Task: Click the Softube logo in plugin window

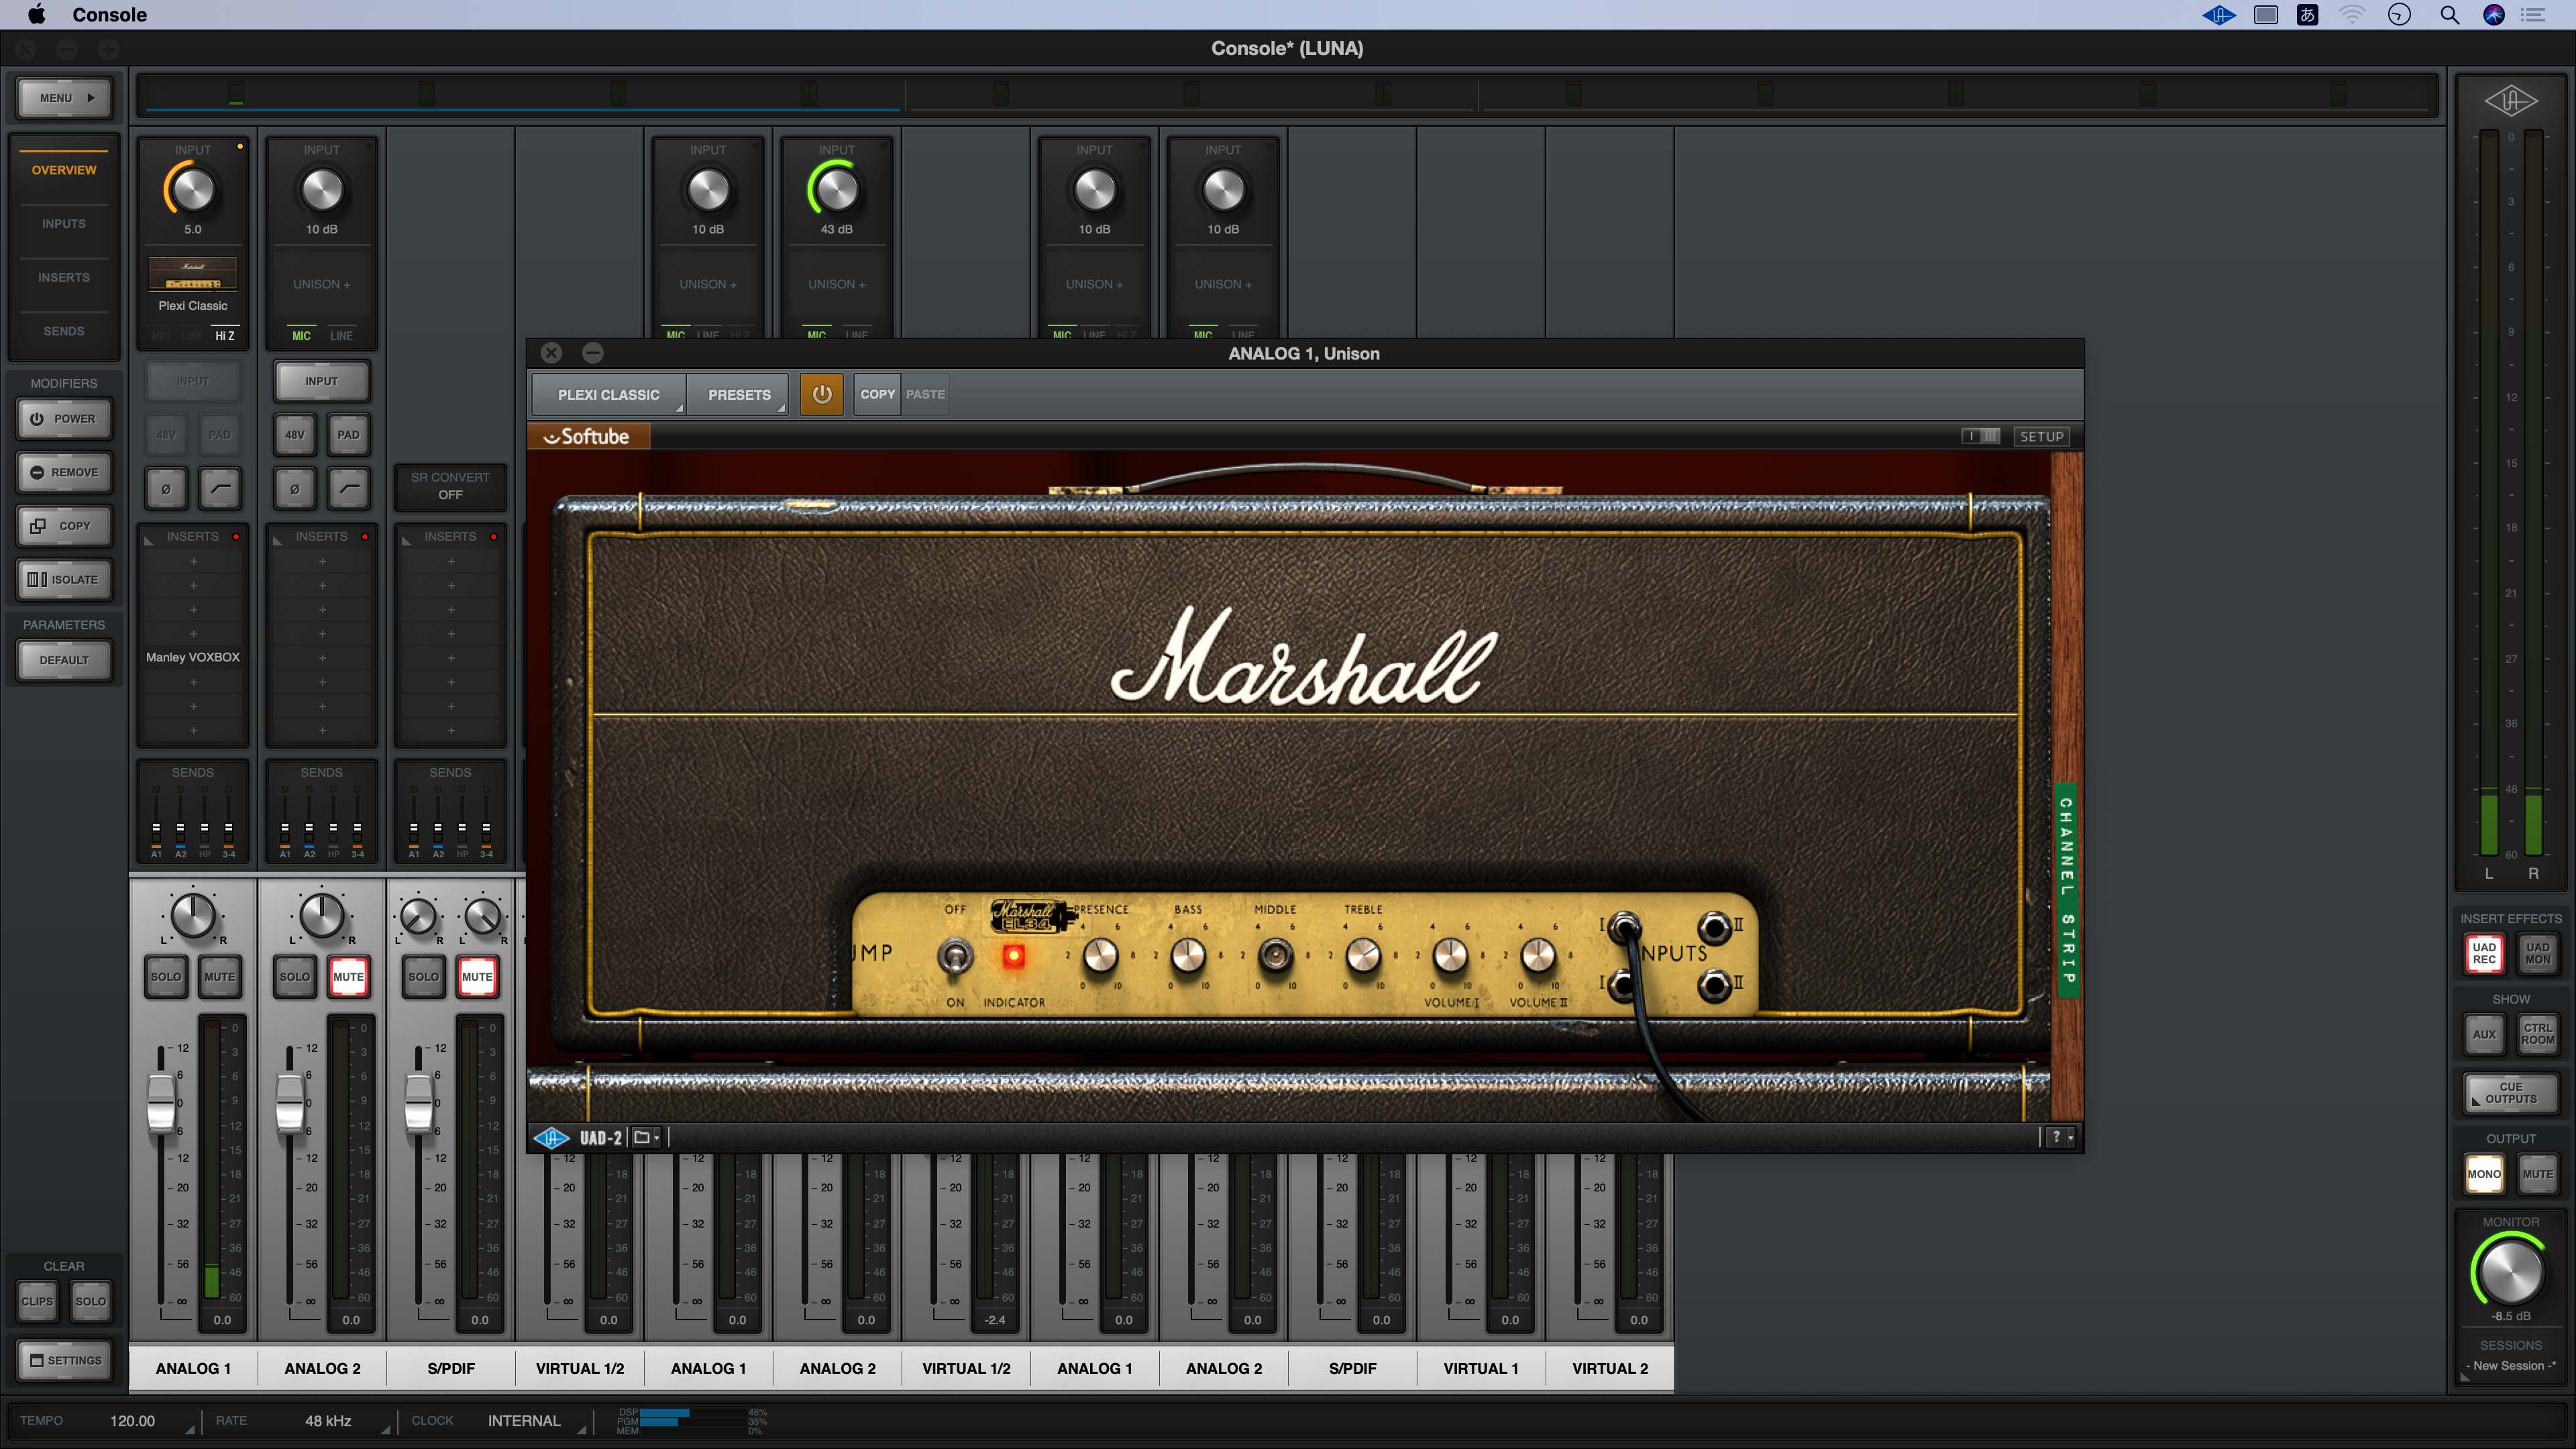Action: [x=587, y=436]
